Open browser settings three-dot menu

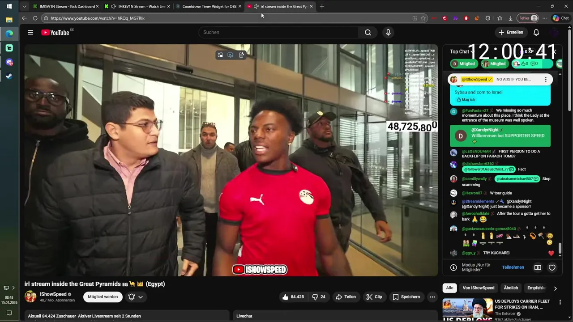pos(544,18)
